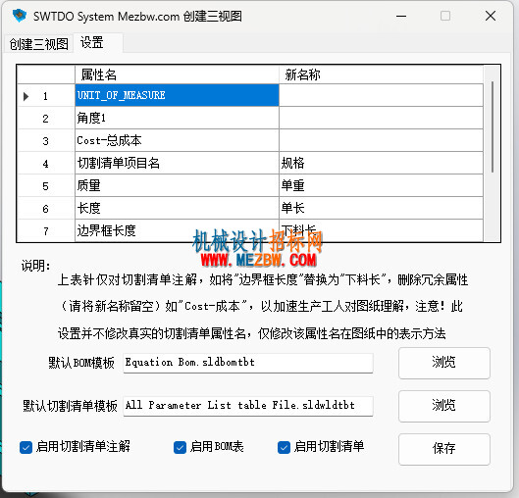Click the 默认切割清单模板 path field
This screenshot has height=498, width=519.
tap(248, 406)
